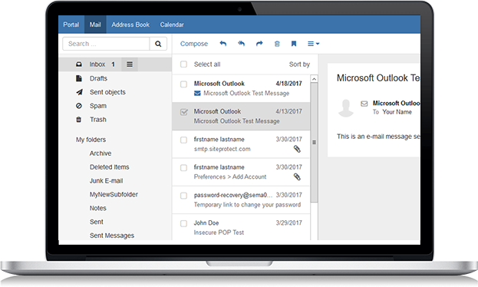Open the Microsoft Outlook message dated 4/13/2017
478x287 pixels.
pos(241,116)
